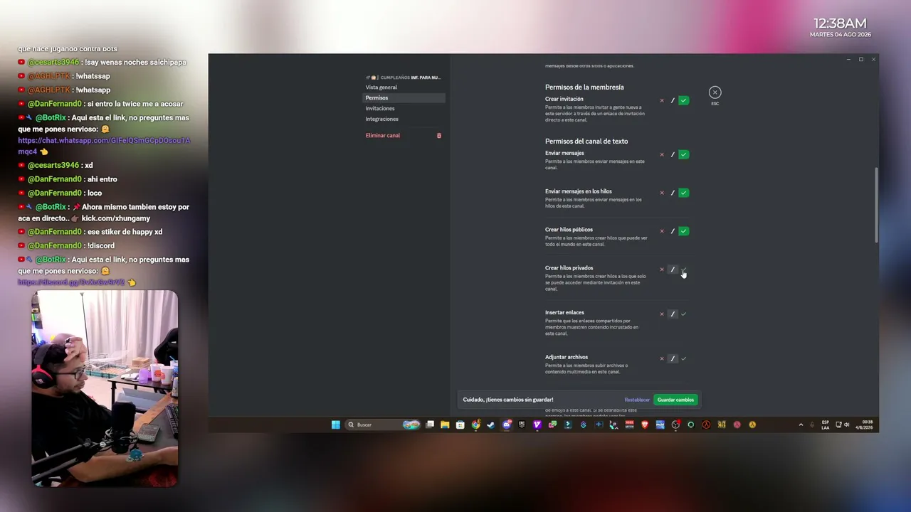The image size is (911, 512).
Task: Click the Adjuntar archivos label
Action: [567, 357]
